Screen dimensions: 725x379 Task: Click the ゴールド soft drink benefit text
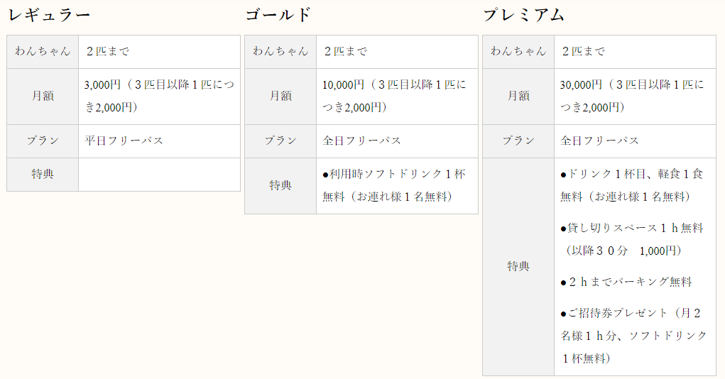pos(394,185)
